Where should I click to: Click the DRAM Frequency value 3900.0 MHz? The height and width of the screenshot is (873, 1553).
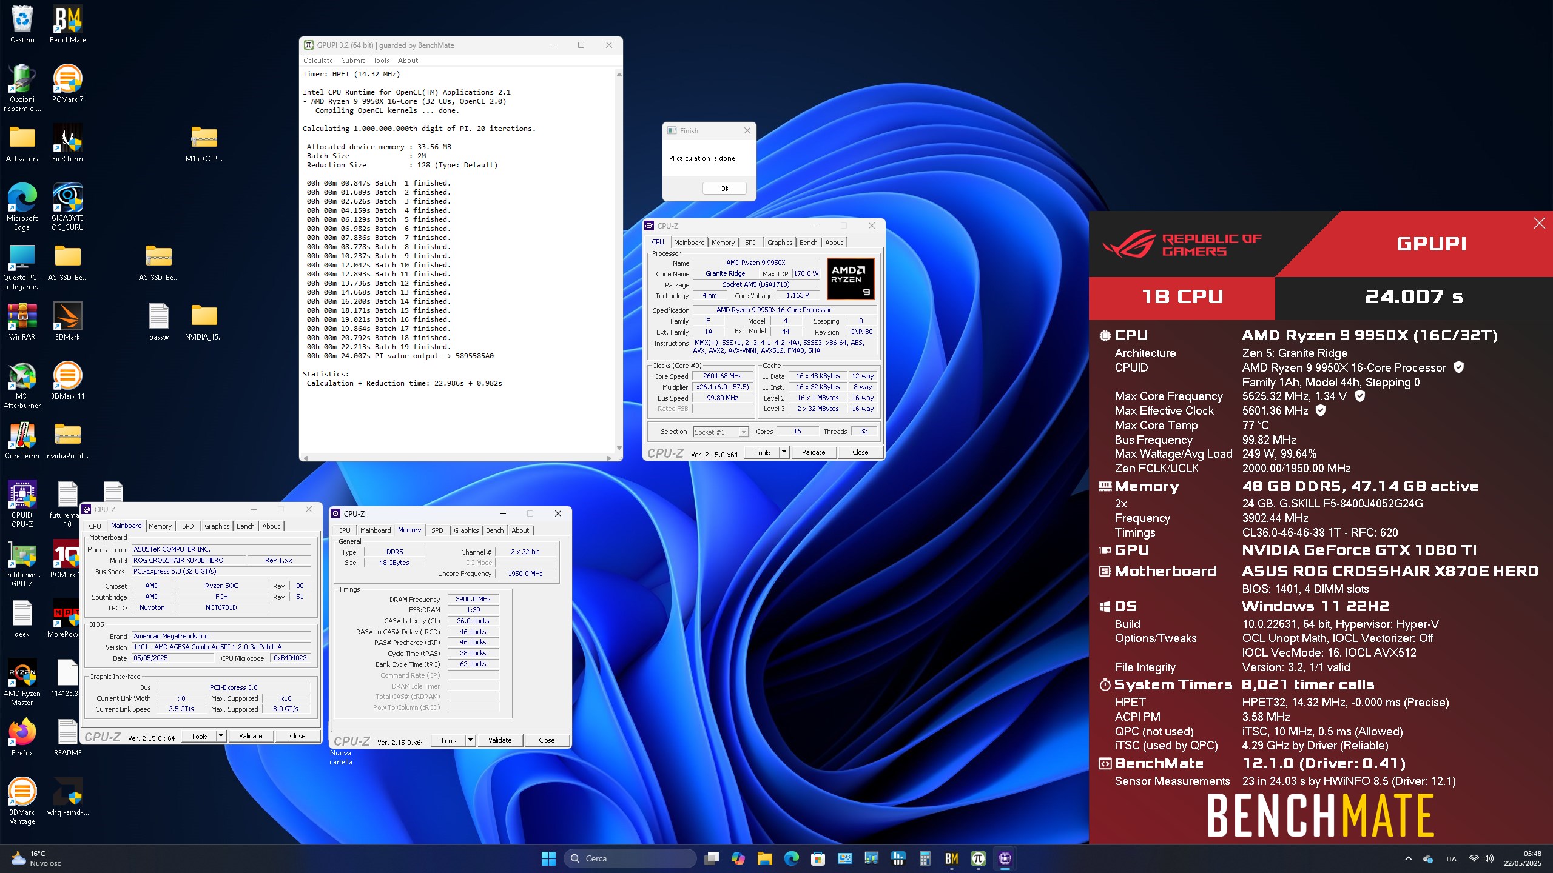pos(473,599)
